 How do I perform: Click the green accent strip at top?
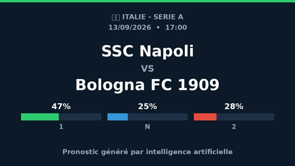tap(147, 1)
